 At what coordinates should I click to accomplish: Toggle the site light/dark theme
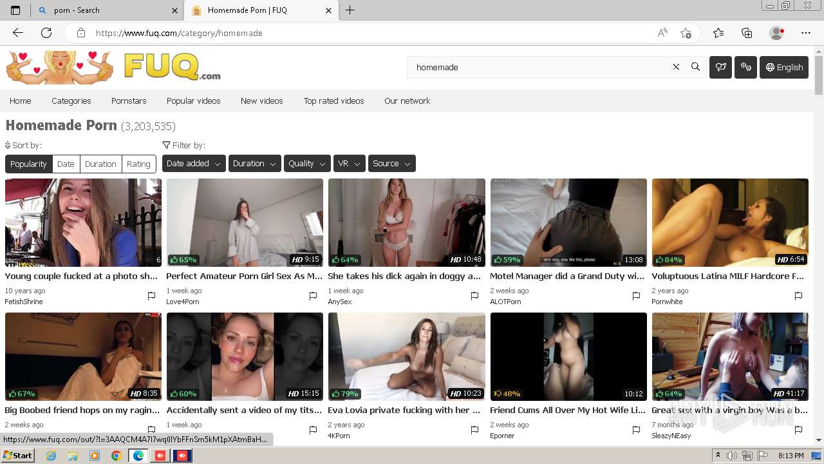[x=745, y=67]
